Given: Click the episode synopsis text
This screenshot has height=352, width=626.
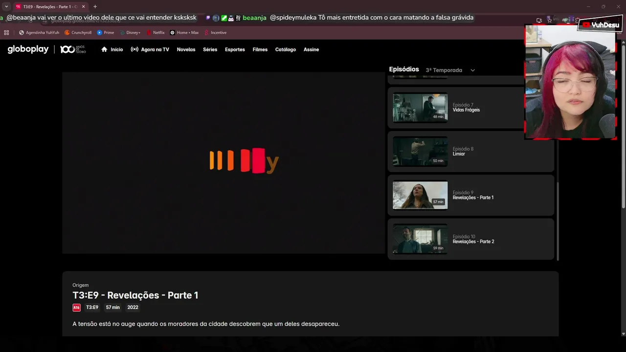Looking at the screenshot, I should click(206, 324).
